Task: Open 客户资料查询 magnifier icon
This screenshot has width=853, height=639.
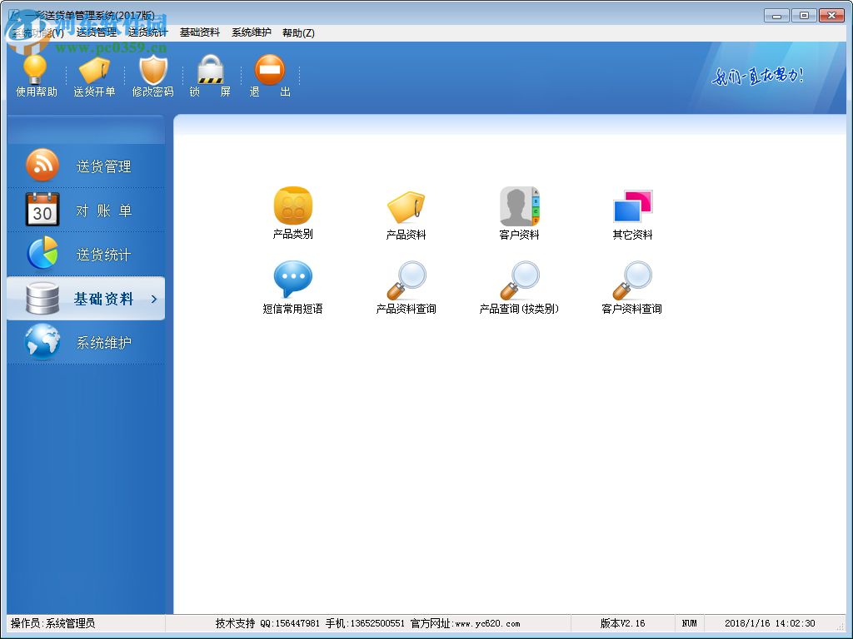Action: tap(632, 280)
